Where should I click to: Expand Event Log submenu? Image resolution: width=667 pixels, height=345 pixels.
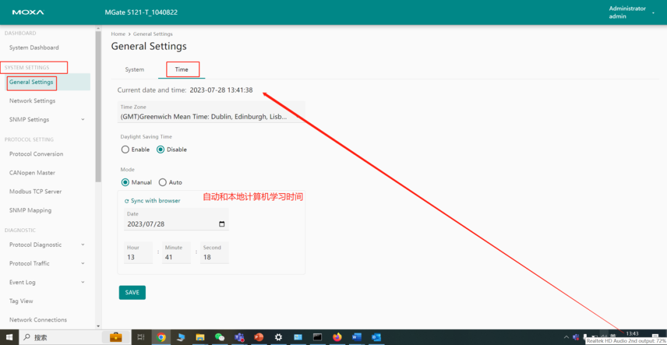tap(83, 282)
